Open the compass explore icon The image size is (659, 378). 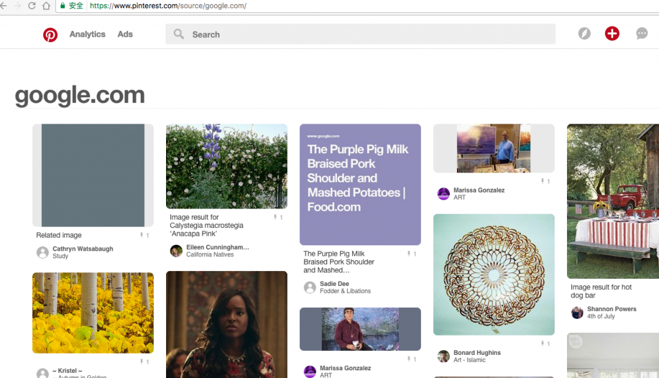point(584,33)
